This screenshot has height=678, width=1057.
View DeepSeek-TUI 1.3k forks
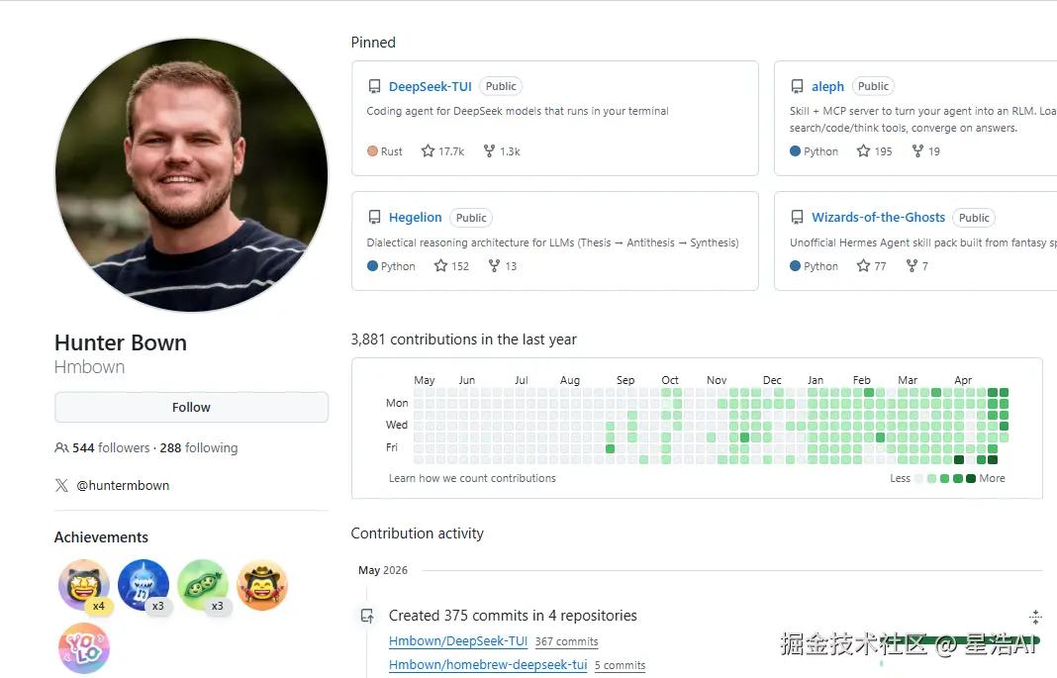tap(502, 151)
